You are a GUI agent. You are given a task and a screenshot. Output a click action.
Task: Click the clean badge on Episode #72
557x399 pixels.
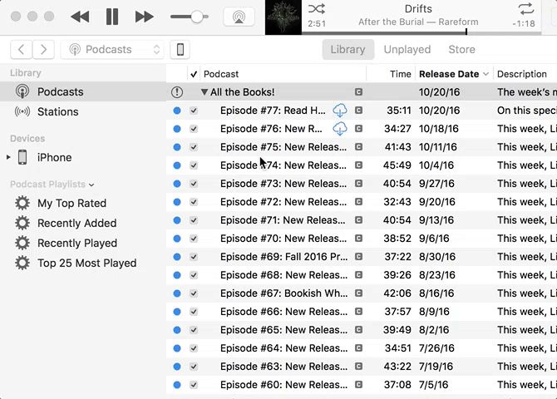(x=359, y=202)
